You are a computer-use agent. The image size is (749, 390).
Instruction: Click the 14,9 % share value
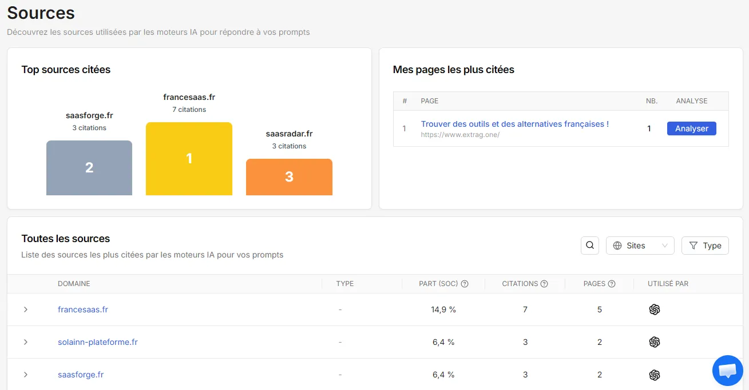point(443,309)
